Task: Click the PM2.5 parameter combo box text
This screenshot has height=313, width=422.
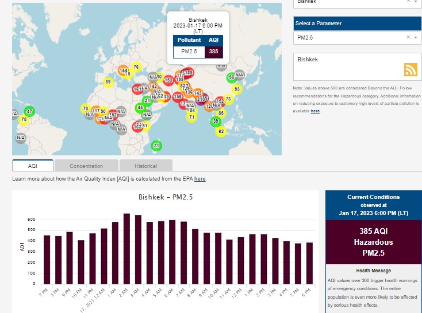Action: tap(345, 37)
